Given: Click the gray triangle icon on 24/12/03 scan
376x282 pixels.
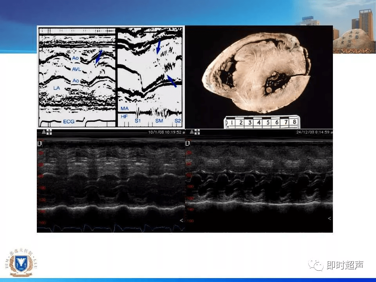Looking at the screenshot, I should point(192,132).
